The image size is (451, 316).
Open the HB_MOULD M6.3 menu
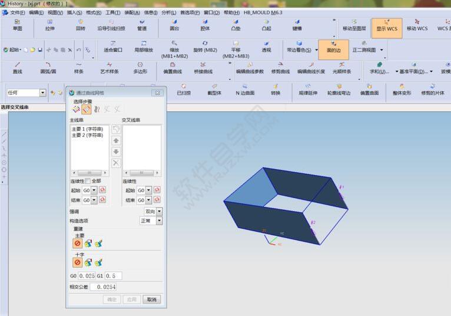263,12
